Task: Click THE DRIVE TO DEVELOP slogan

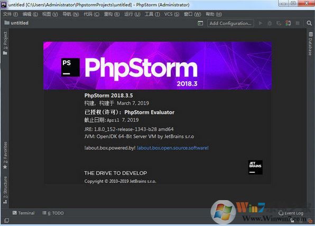Action: 116,173
